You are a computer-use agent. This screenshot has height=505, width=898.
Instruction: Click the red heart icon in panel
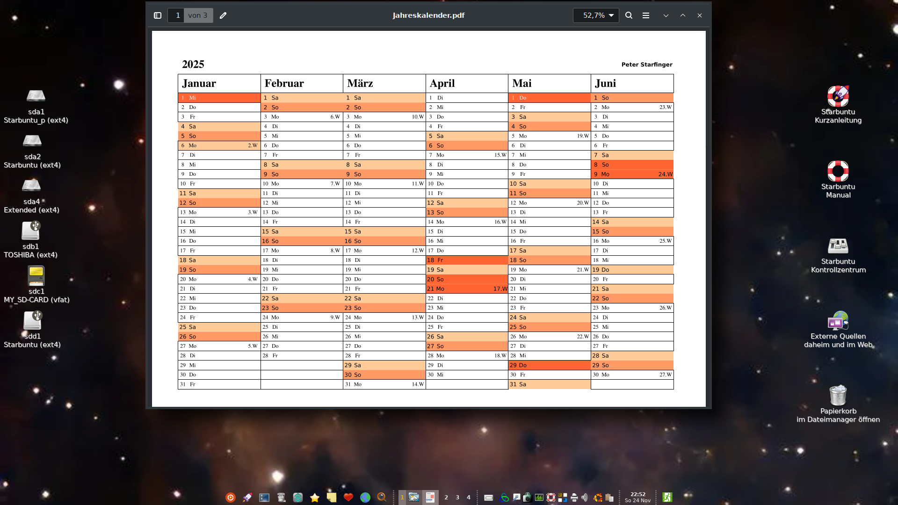(348, 498)
